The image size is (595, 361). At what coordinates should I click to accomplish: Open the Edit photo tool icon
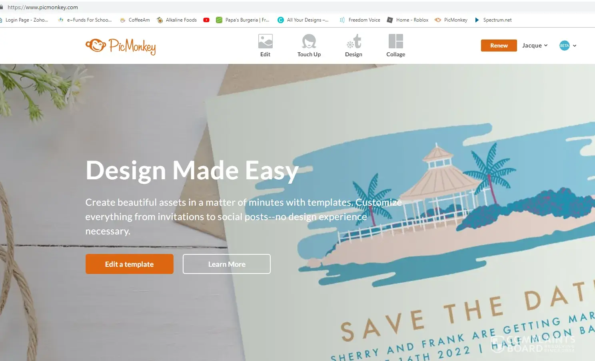(265, 41)
